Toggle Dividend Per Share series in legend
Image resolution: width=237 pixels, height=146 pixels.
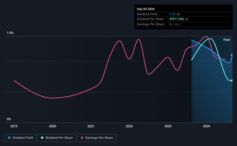(57, 138)
